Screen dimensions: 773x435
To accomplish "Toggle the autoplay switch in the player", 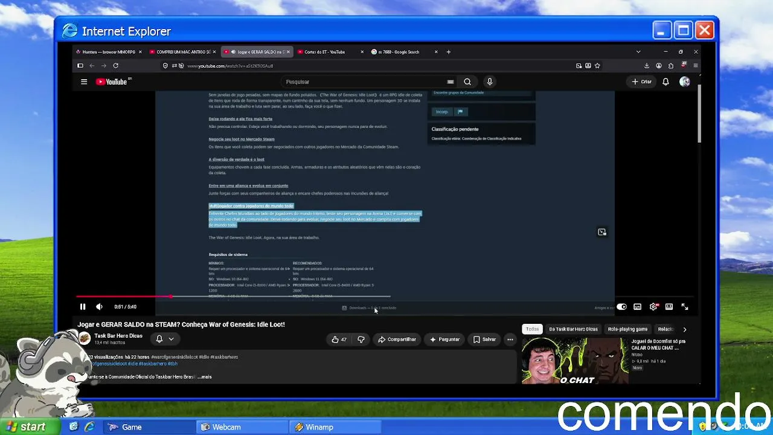I will pyautogui.click(x=621, y=307).
